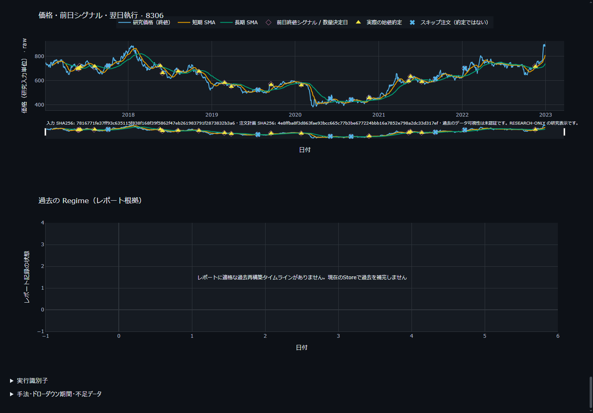Click the 2019 x-axis label
The height and width of the screenshot is (413, 593).
tap(212, 115)
